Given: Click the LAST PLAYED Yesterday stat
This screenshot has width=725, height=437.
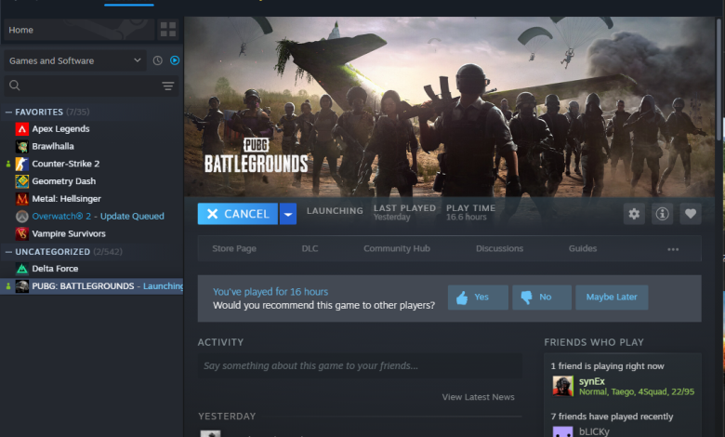Looking at the screenshot, I should (x=404, y=213).
